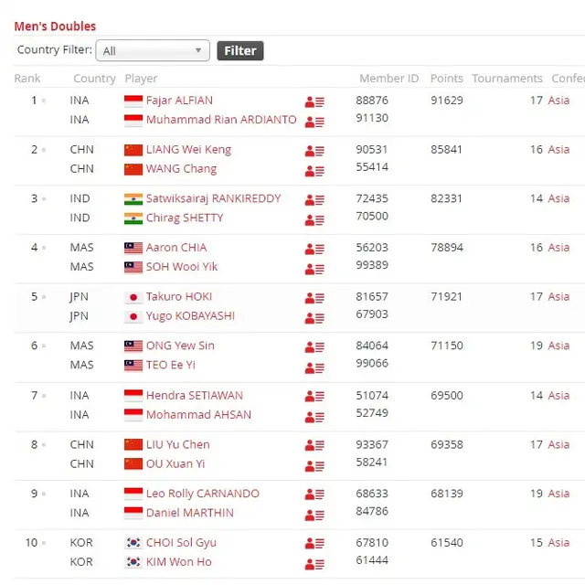Open KIM Won Ho player link
The width and height of the screenshot is (585, 585).
pyautogui.click(x=179, y=562)
